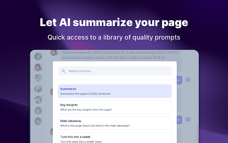Select the sidebar avatar with the teal background

[38, 100]
